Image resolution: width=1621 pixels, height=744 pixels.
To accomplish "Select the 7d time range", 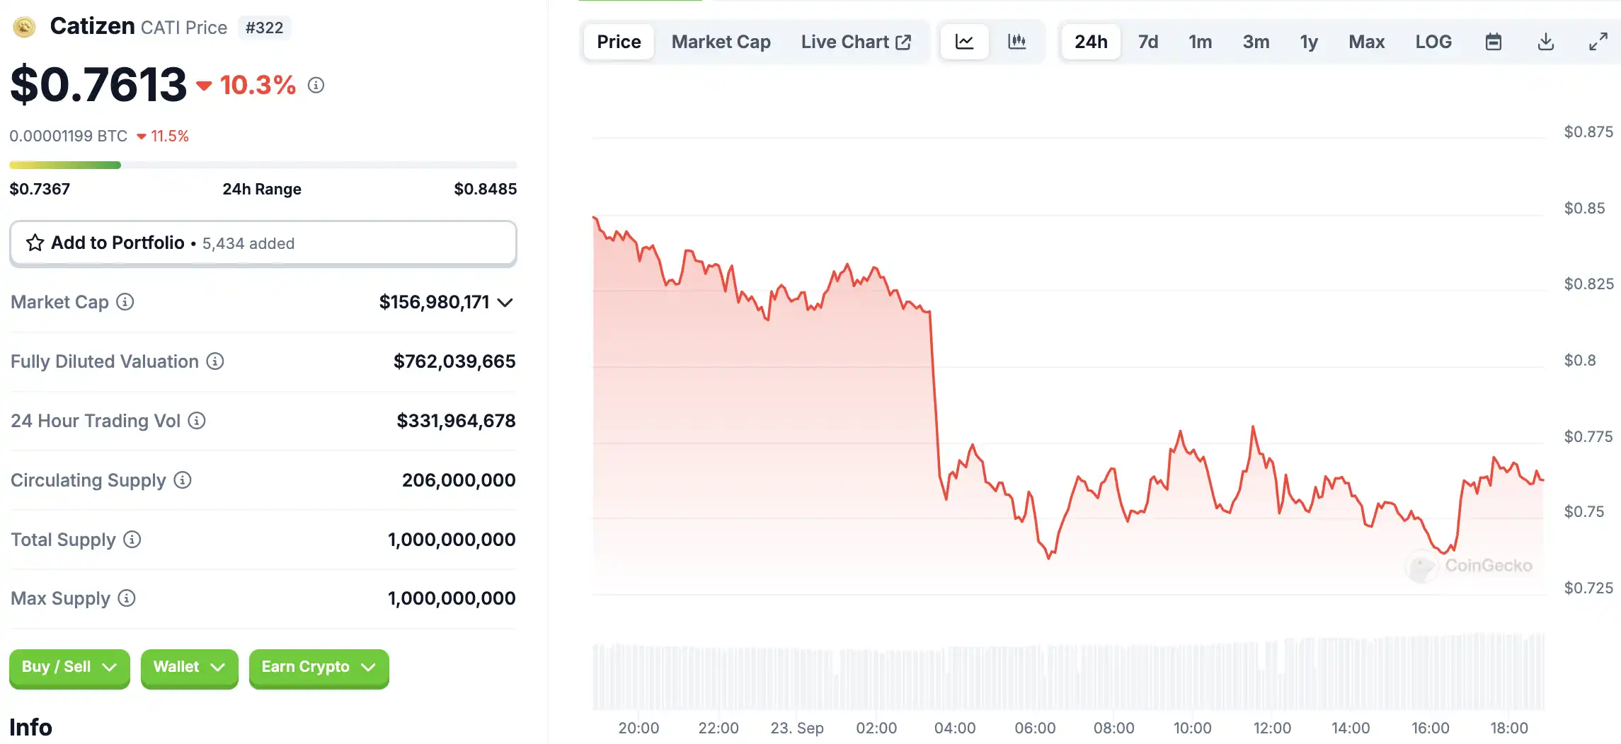I will pyautogui.click(x=1147, y=42).
